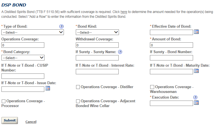This screenshot has width=224, height=126.
Task: Enable Operations Coverage - Warehouseman checkbox
Action: (152, 87)
